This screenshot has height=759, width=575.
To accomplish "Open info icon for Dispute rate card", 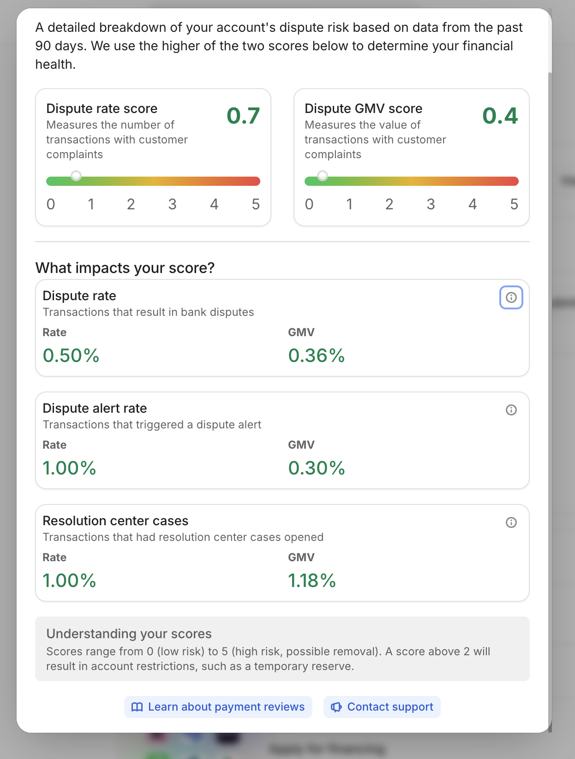I will [511, 297].
